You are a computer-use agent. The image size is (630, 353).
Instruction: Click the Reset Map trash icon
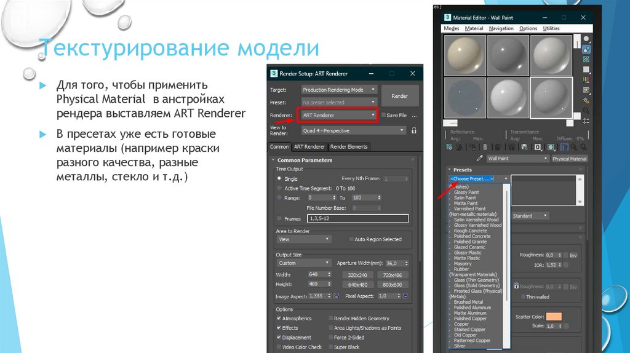(x=485, y=147)
